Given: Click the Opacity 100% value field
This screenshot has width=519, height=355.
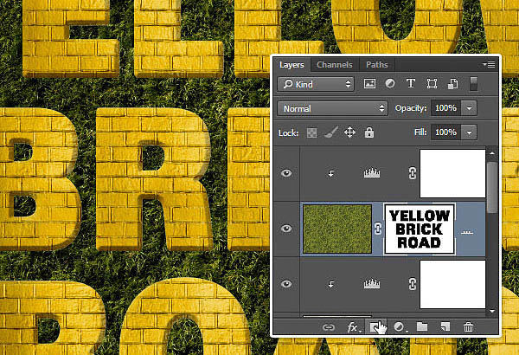Looking at the screenshot, I should 445,108.
